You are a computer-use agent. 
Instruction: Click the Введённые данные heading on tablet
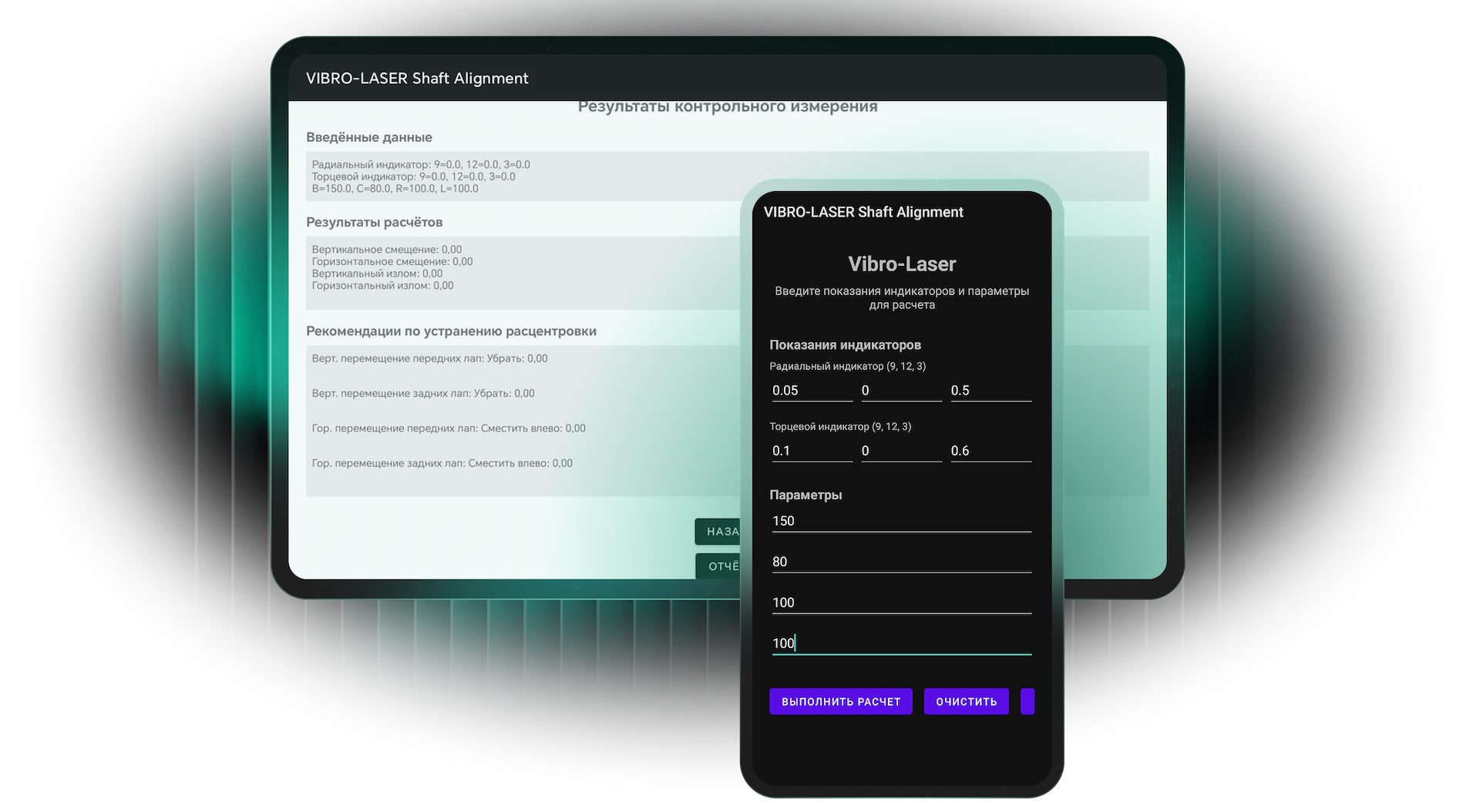click(369, 137)
